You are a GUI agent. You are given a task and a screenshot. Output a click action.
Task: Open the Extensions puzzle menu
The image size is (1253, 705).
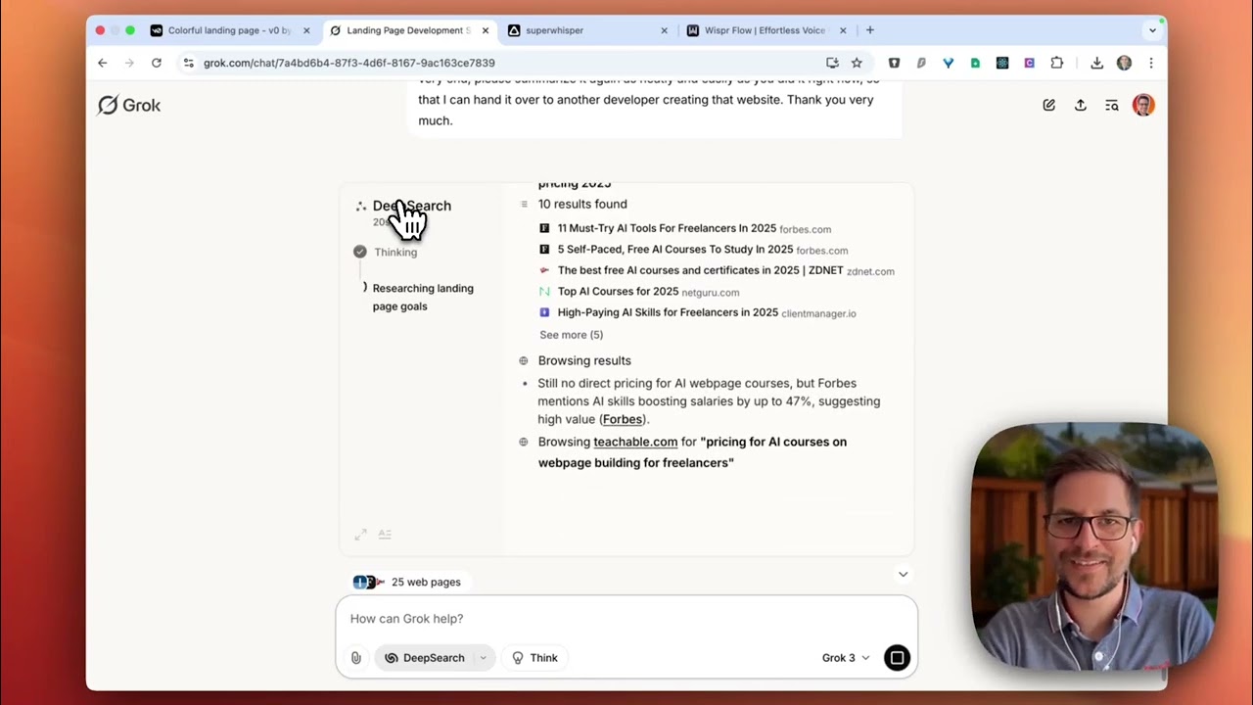tap(1056, 63)
